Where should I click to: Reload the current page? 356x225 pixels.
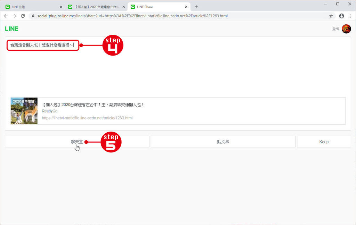[23, 16]
